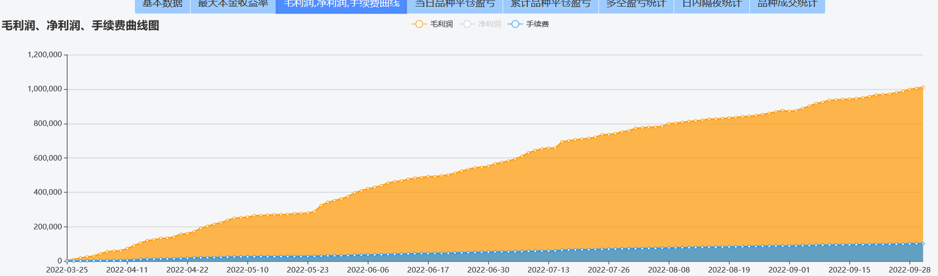Click the 2022-05-23 date label
This screenshot has width=938, height=276.
click(x=307, y=269)
